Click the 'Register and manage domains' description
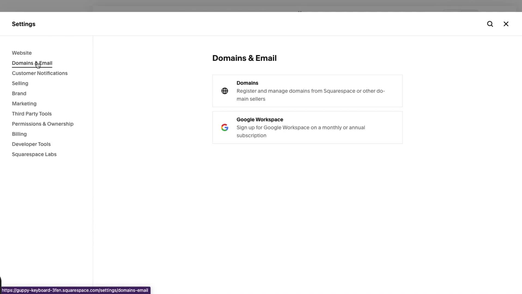This screenshot has height=294, width=522. (311, 95)
